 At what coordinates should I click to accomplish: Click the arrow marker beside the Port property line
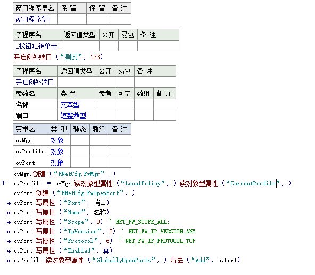pyautogui.click(x=9, y=203)
